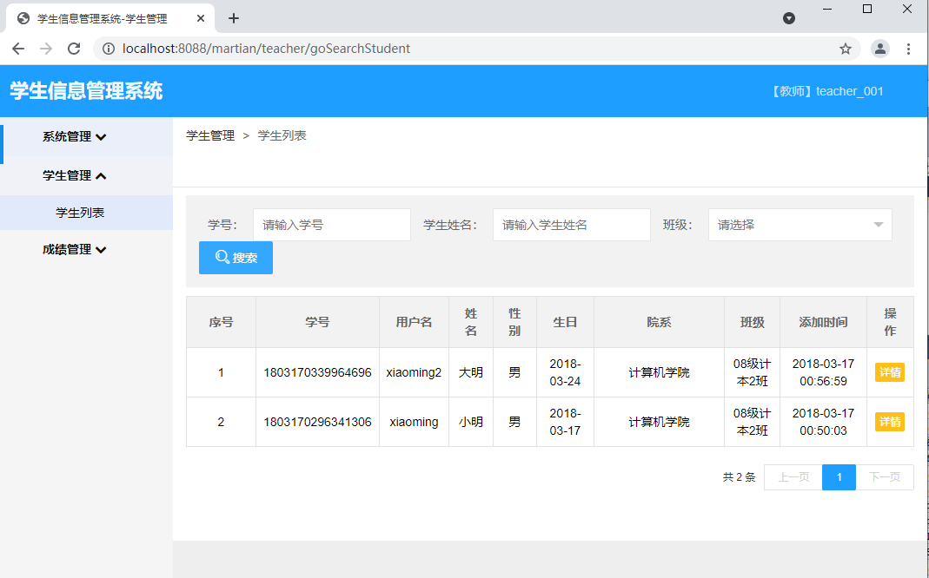The width and height of the screenshot is (929, 578).
Task: Click the 学号 column header
Action: pos(317,323)
